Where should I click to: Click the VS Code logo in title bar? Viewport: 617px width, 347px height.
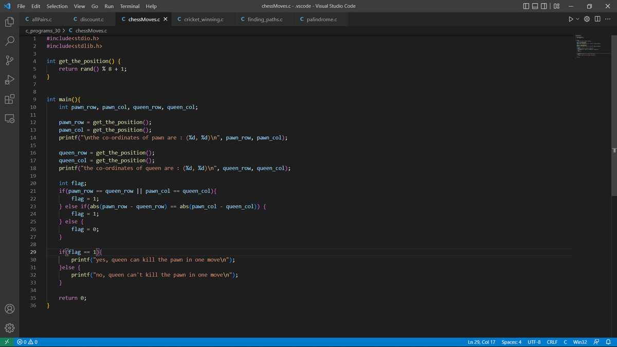click(x=6, y=6)
